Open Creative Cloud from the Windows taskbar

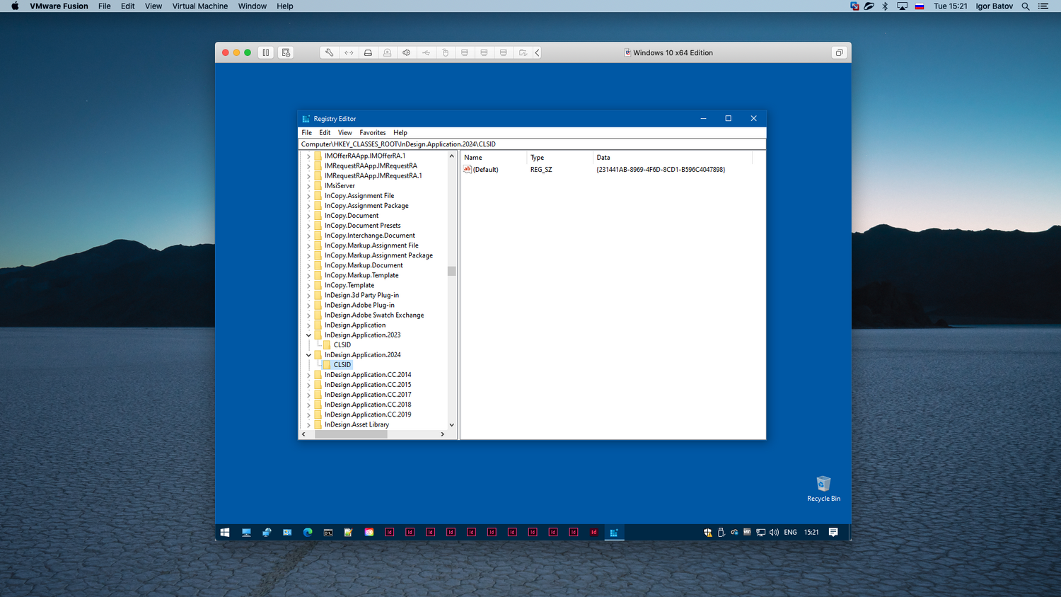tap(369, 533)
